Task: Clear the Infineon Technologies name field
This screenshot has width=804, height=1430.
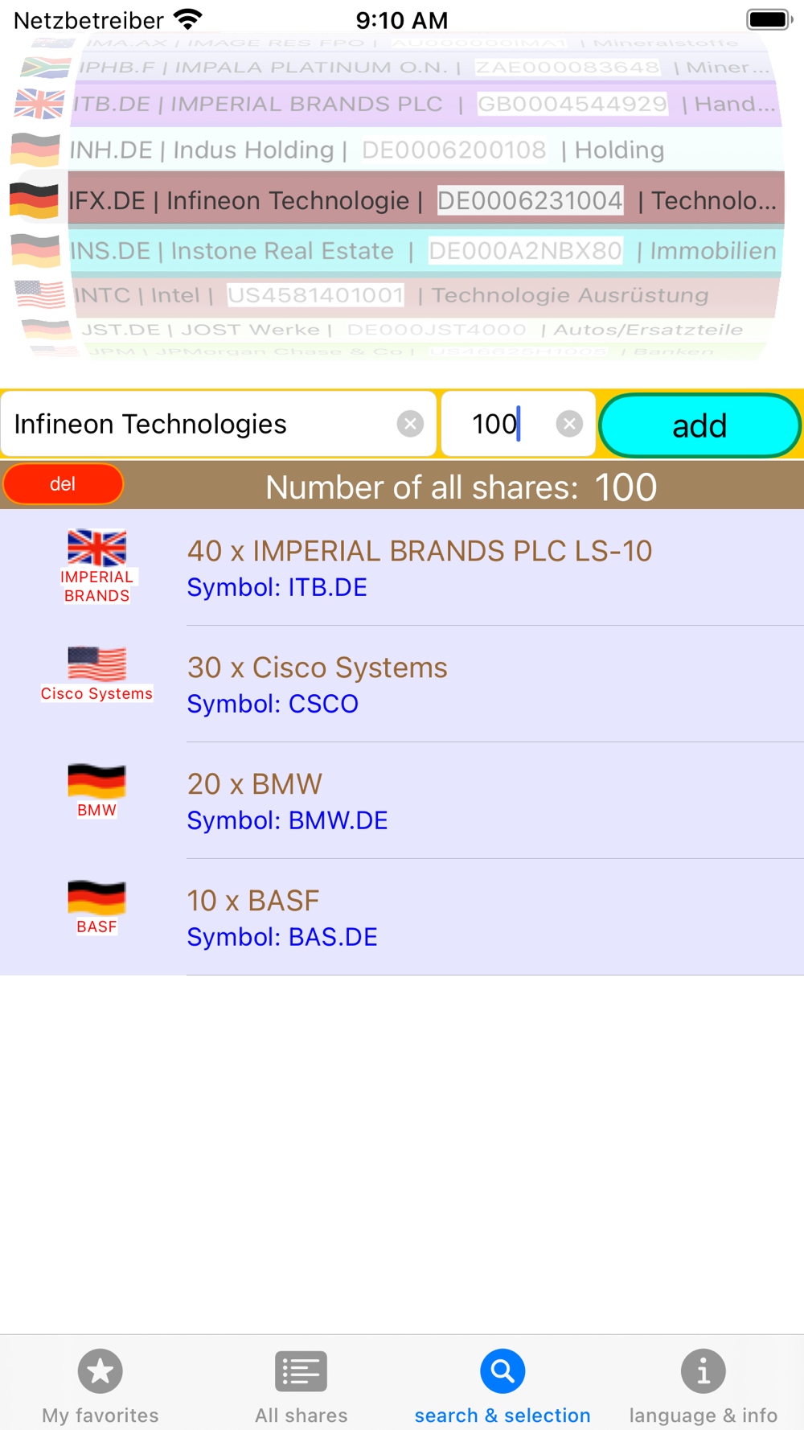Action: pyautogui.click(x=410, y=424)
